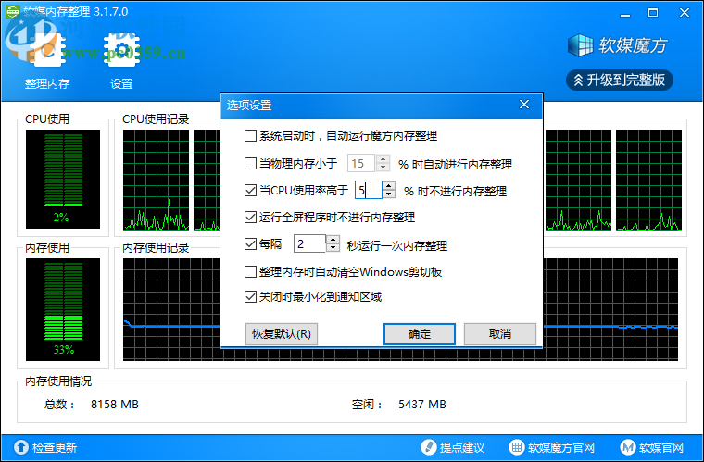Uncheck 当CPU使用率高于 checkbox
This screenshot has height=462, width=704.
click(x=250, y=190)
